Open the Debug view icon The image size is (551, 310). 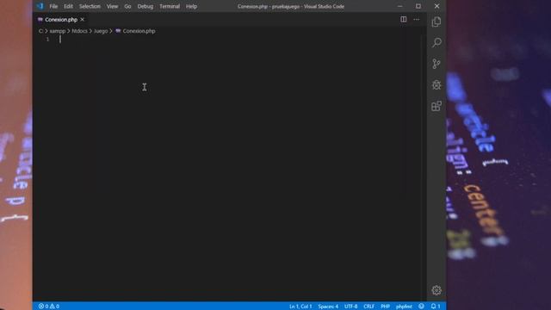[x=436, y=84]
